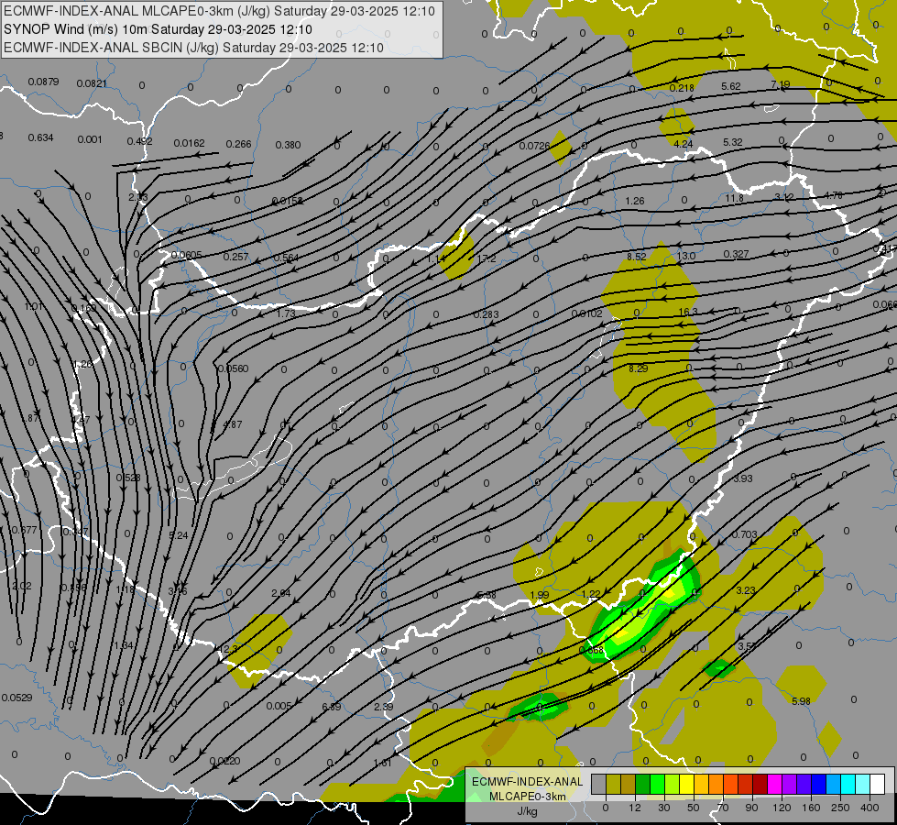The width and height of the screenshot is (897, 825).
Task: Click legend tick label 70
Action: [723, 808]
